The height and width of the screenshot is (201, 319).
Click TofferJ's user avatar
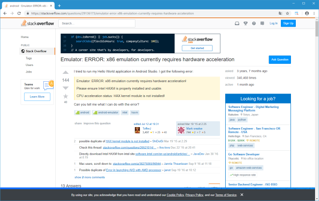137,130
